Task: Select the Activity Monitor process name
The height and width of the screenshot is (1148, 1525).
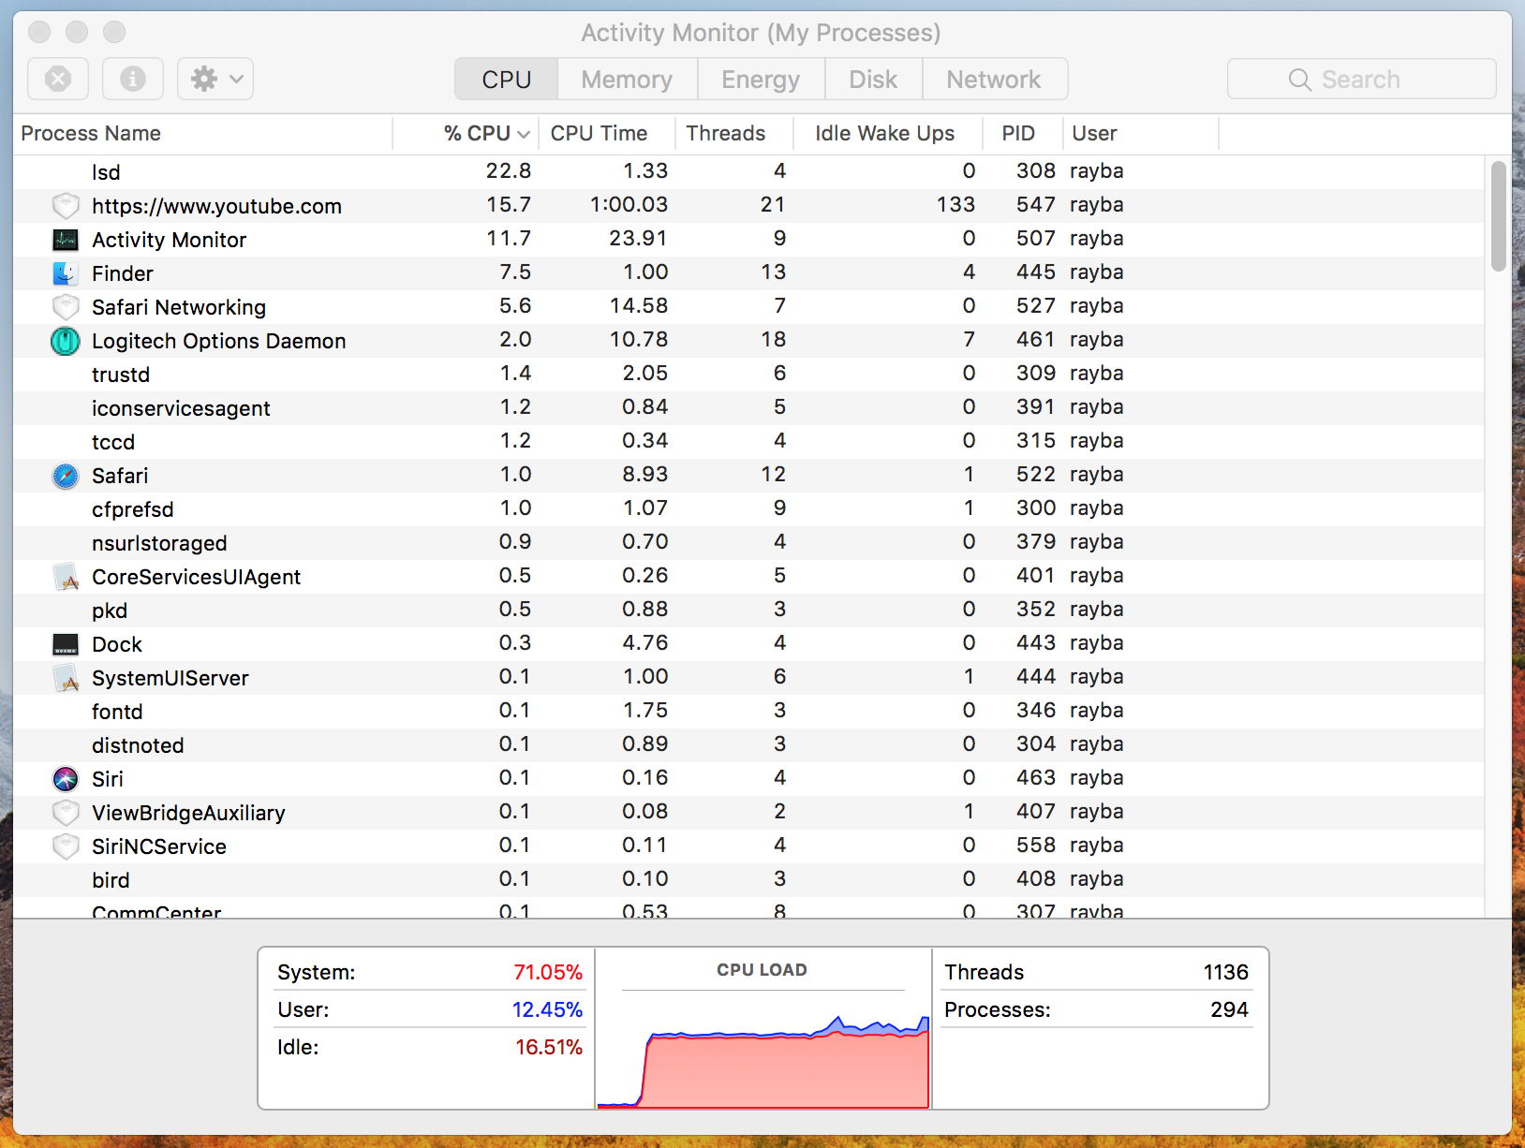Action: click(x=169, y=240)
